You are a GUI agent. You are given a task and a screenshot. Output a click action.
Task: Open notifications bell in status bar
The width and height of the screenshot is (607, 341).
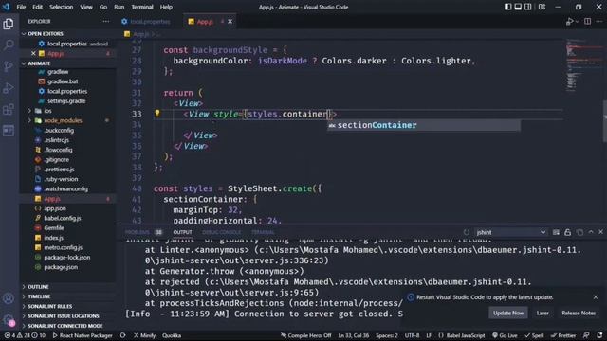(599, 335)
